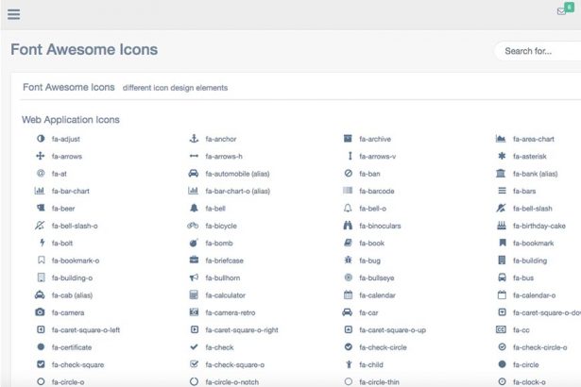This screenshot has height=387, width=581.
Task: Select the fa-check-circle icon
Action: (348, 347)
